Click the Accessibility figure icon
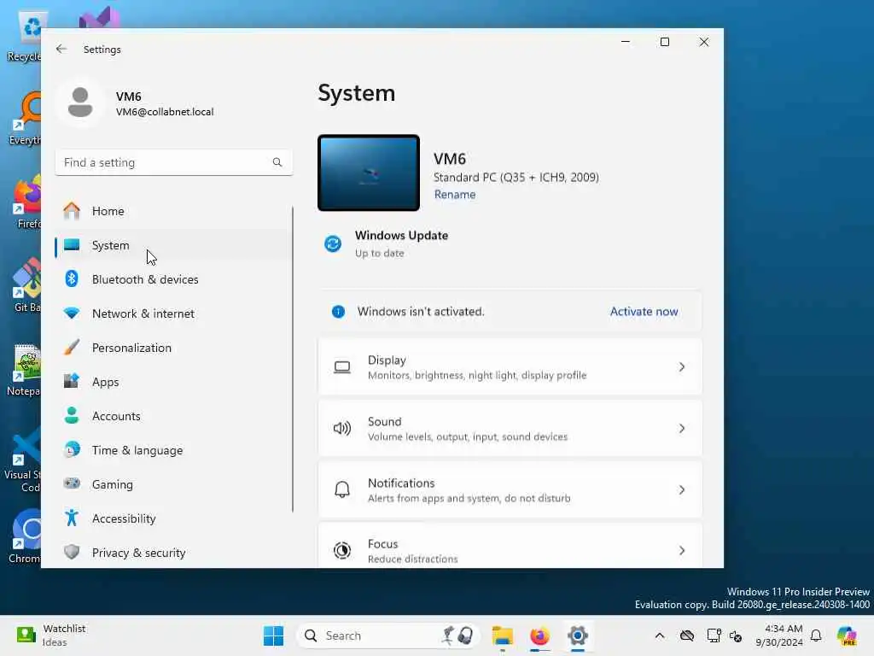874x656 pixels. click(x=72, y=518)
